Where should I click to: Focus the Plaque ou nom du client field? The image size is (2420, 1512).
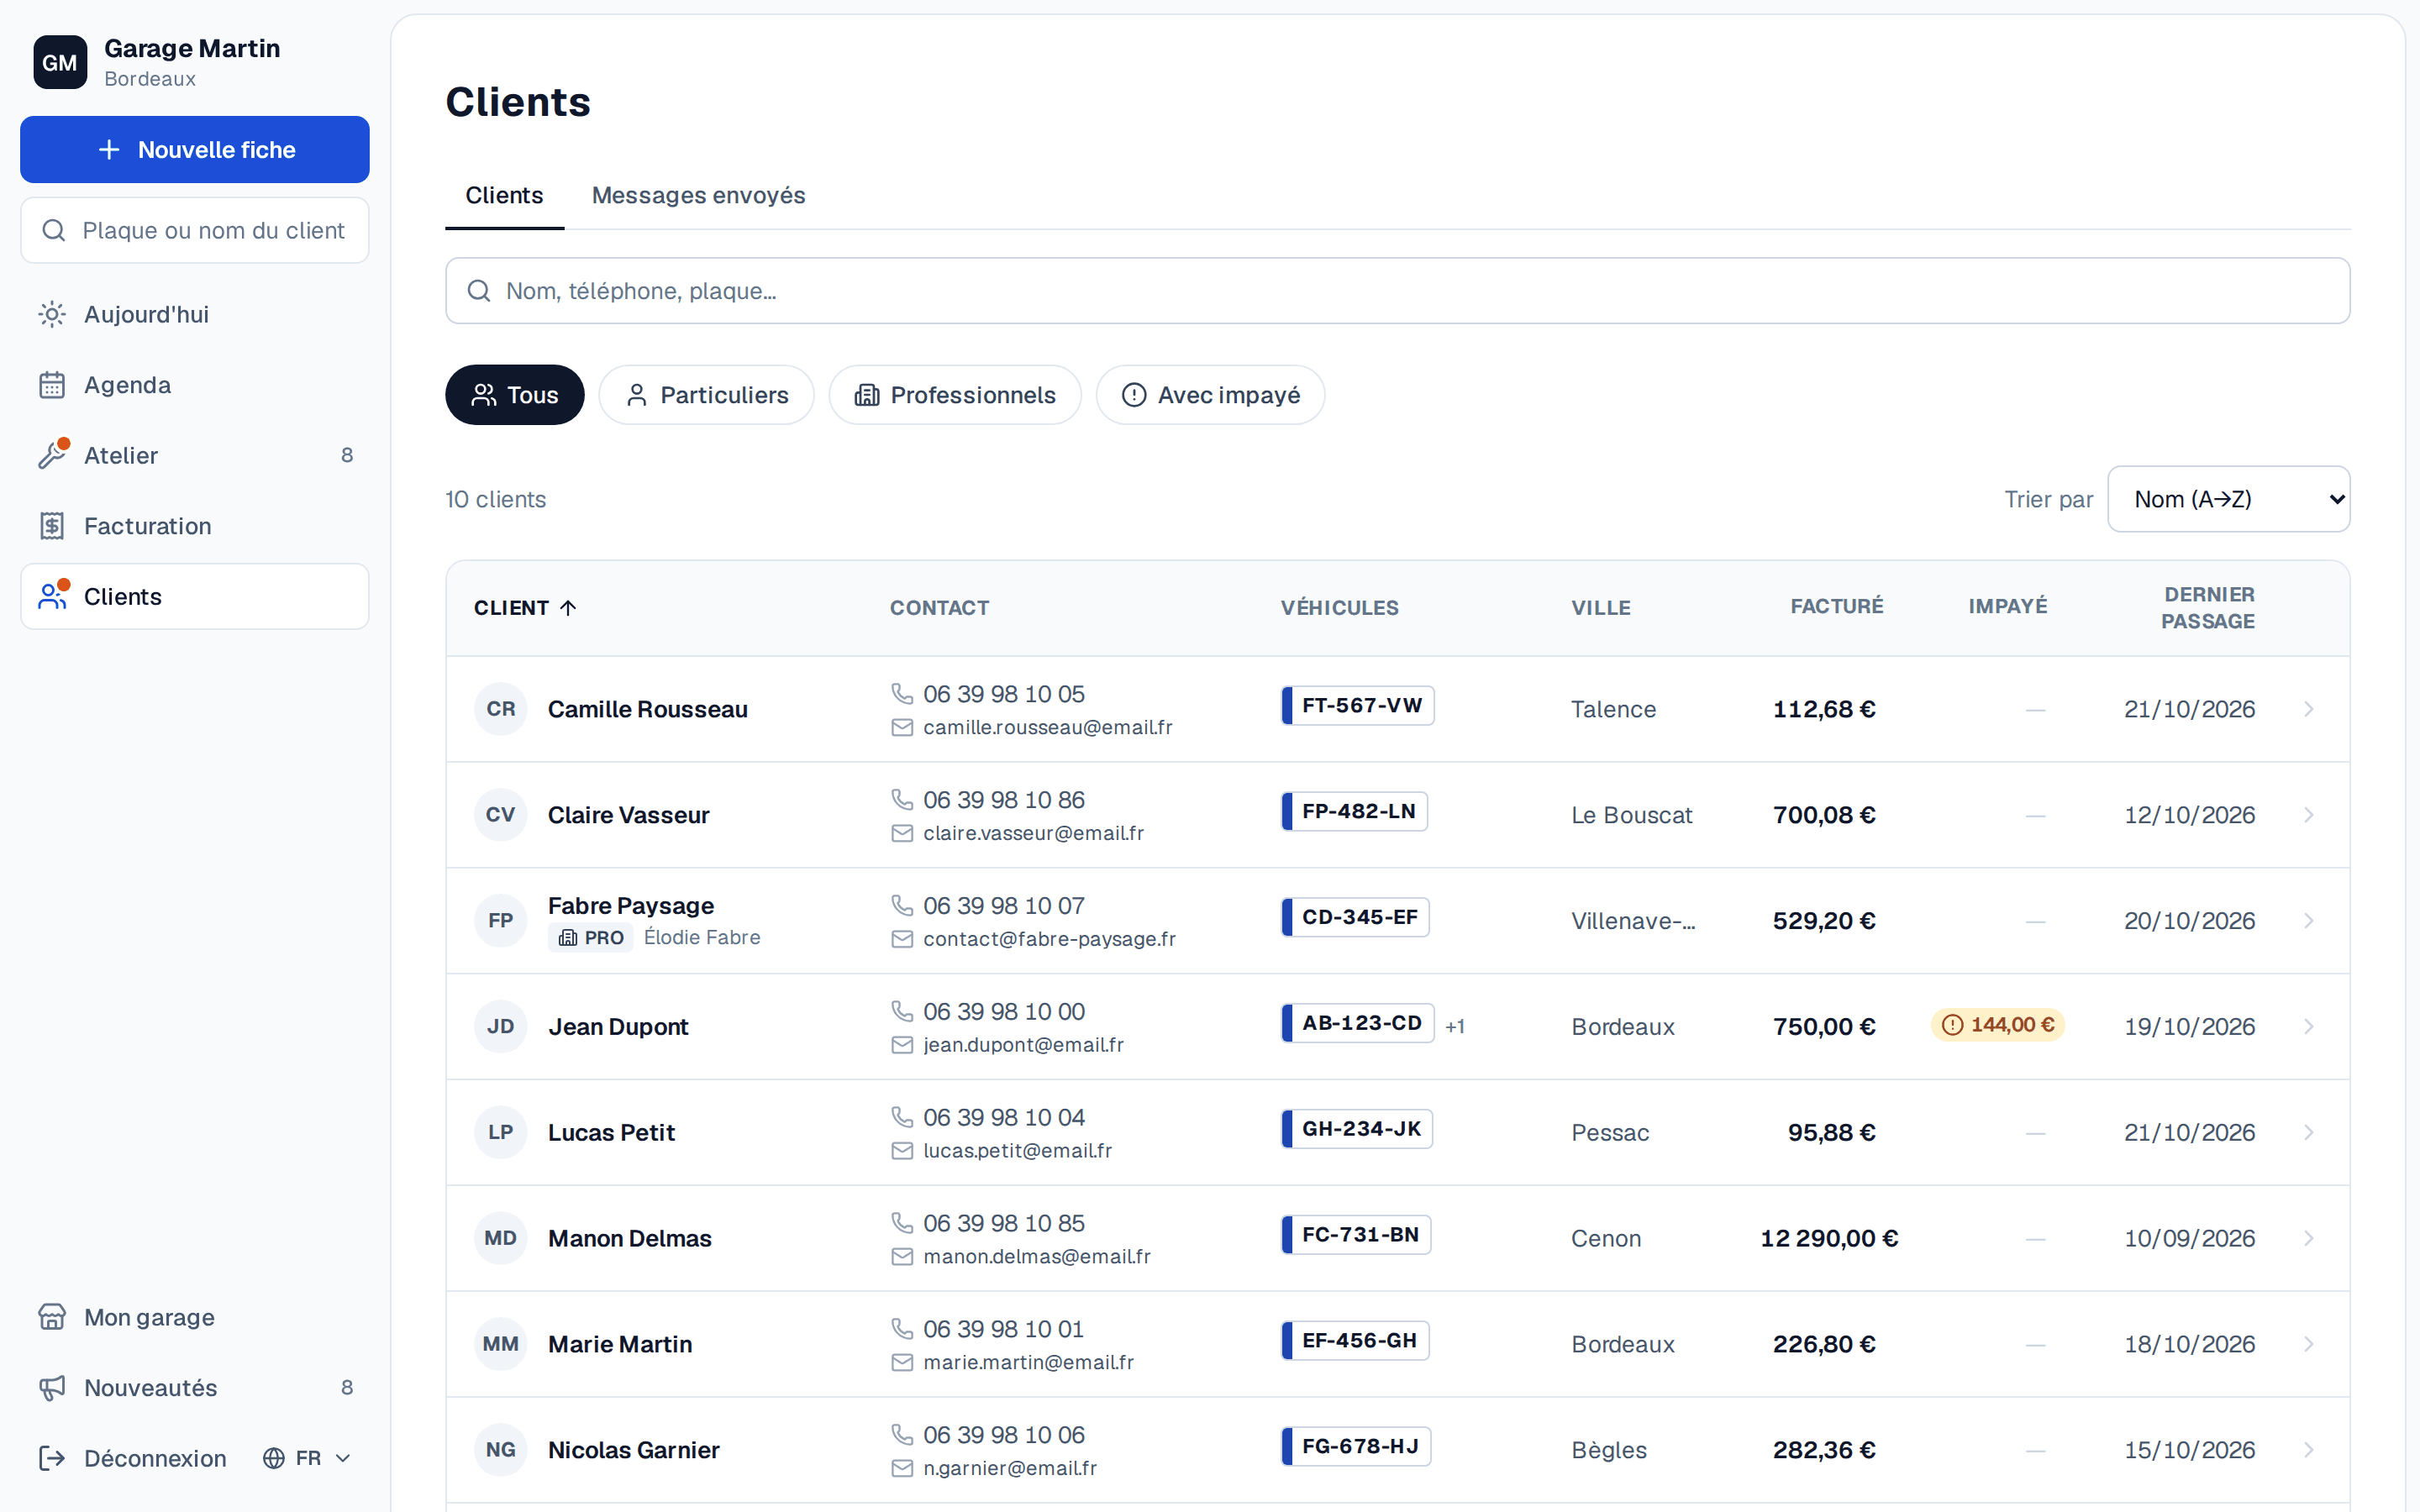[x=195, y=230]
